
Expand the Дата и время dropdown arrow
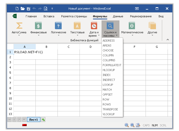[99, 35]
